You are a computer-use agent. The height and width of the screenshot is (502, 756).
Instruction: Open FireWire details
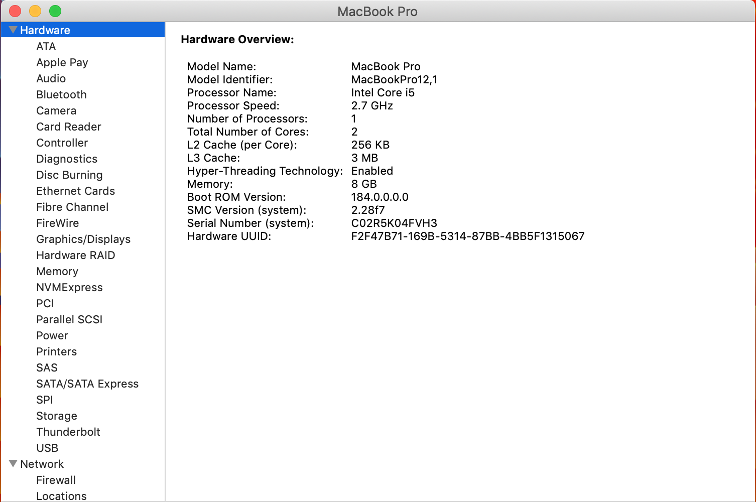tap(58, 223)
